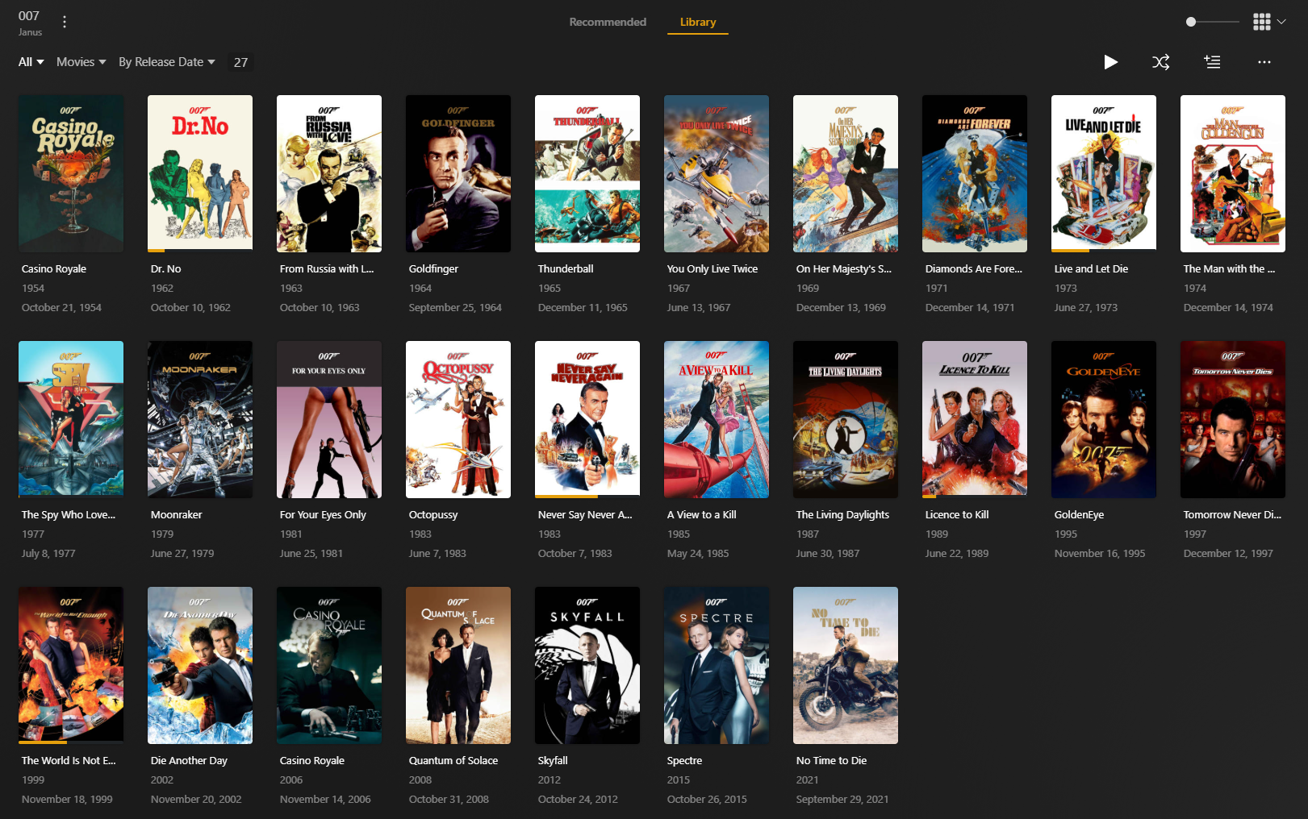The width and height of the screenshot is (1308, 819).
Task: Open the Tomorrow Never Dies title link
Action: pyautogui.click(x=1232, y=515)
